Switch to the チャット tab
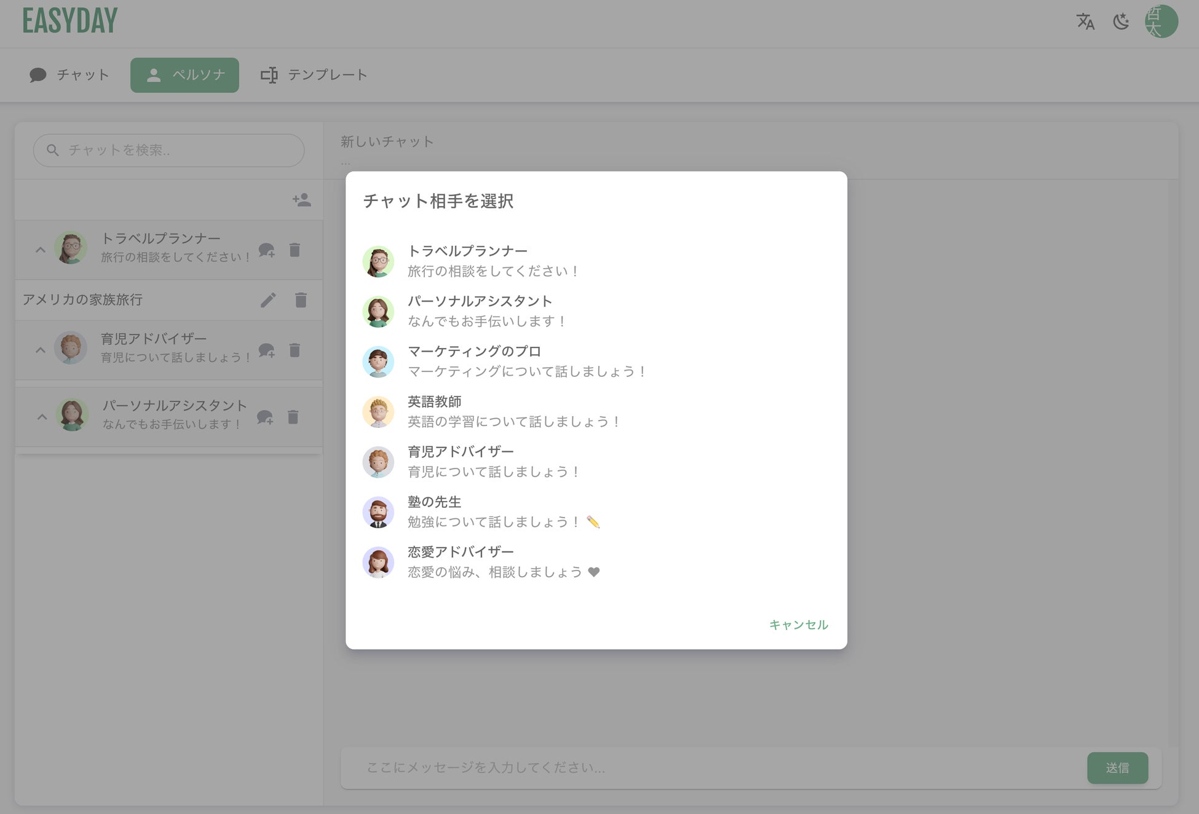This screenshot has height=814, width=1199. [x=69, y=75]
